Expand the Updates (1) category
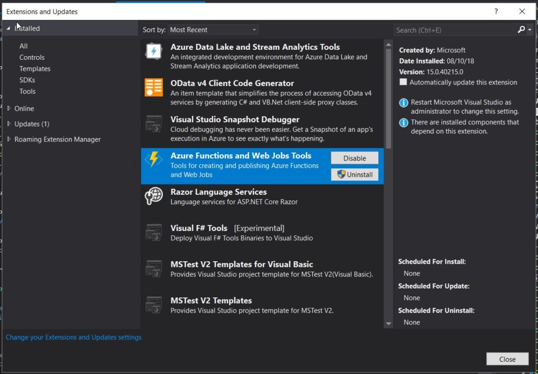The image size is (538, 374). [x=9, y=124]
